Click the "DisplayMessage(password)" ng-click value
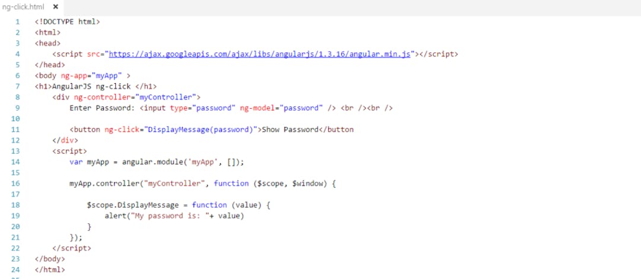 pos(201,129)
